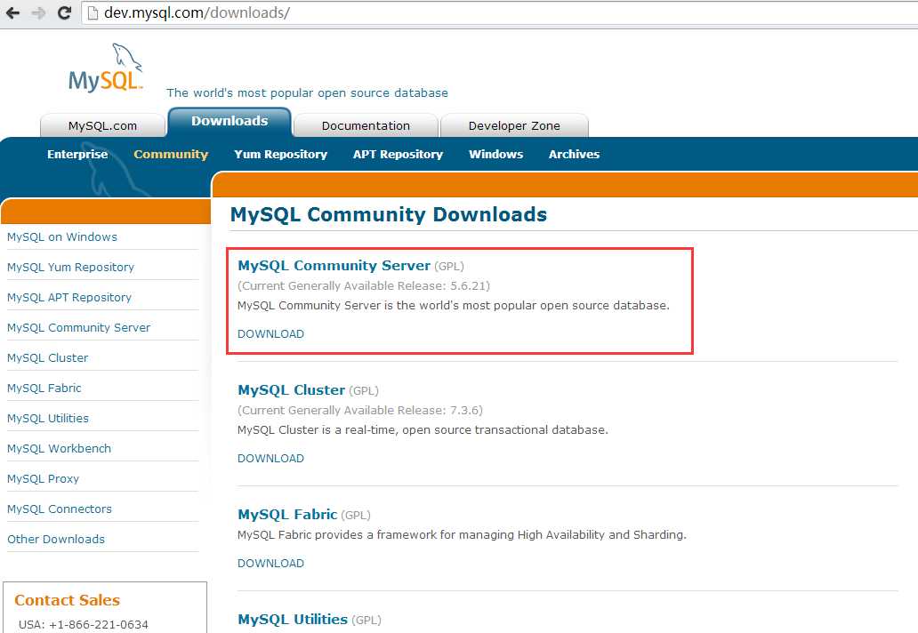
Task: Open Other Downloads sidebar link
Action: pyautogui.click(x=56, y=540)
